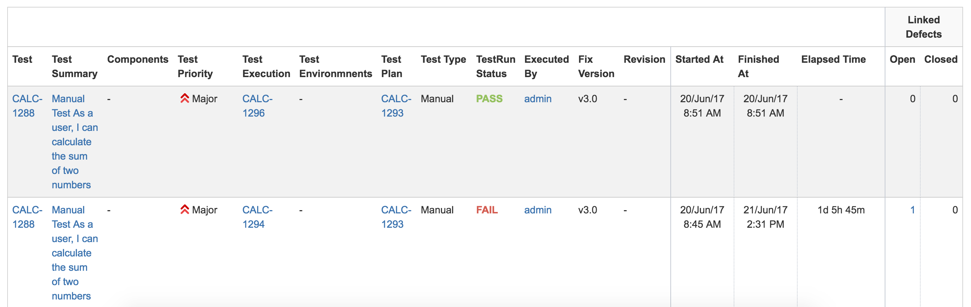Click the TestRun Status column header
This screenshot has width=971, height=307.
496,66
